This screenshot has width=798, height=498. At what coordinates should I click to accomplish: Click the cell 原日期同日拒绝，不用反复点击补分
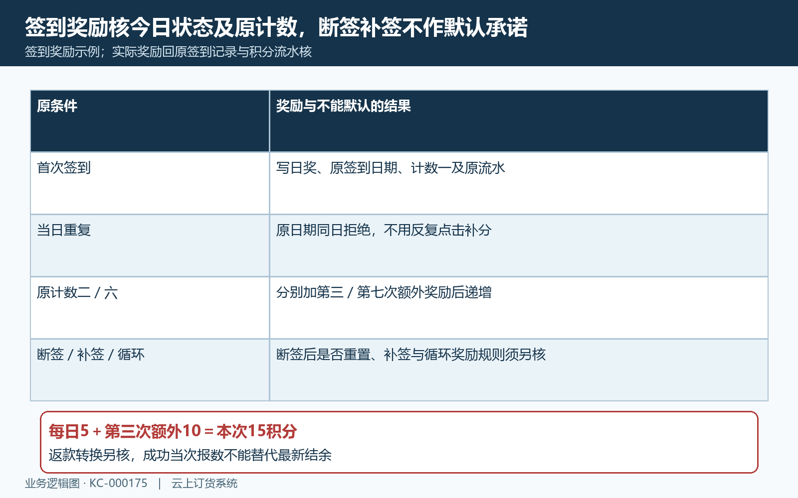click(x=519, y=246)
